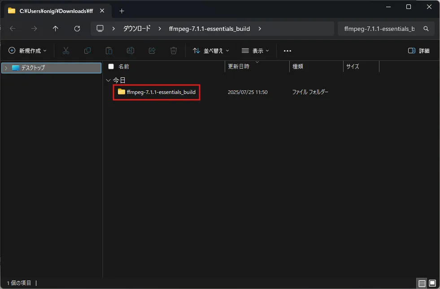Image resolution: width=440 pixels, height=289 pixels.
Task: Go up one folder level
Action: pos(56,29)
